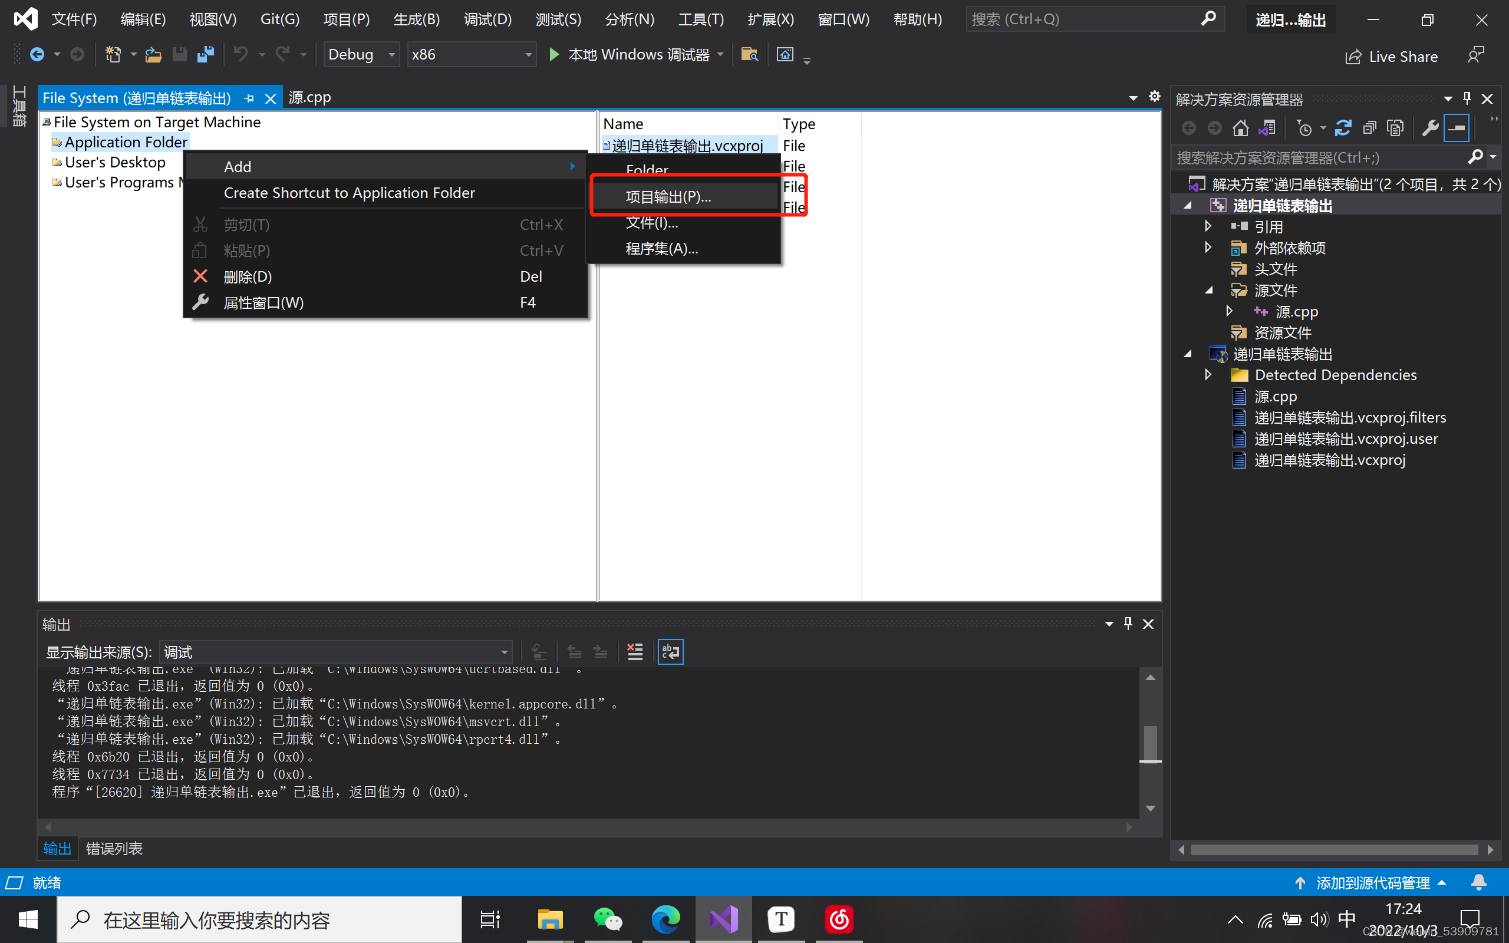Click Clear All icon in Output panel

[x=635, y=652]
